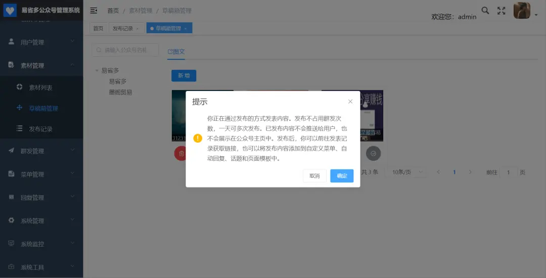Select page 1 in pagination

454,172
